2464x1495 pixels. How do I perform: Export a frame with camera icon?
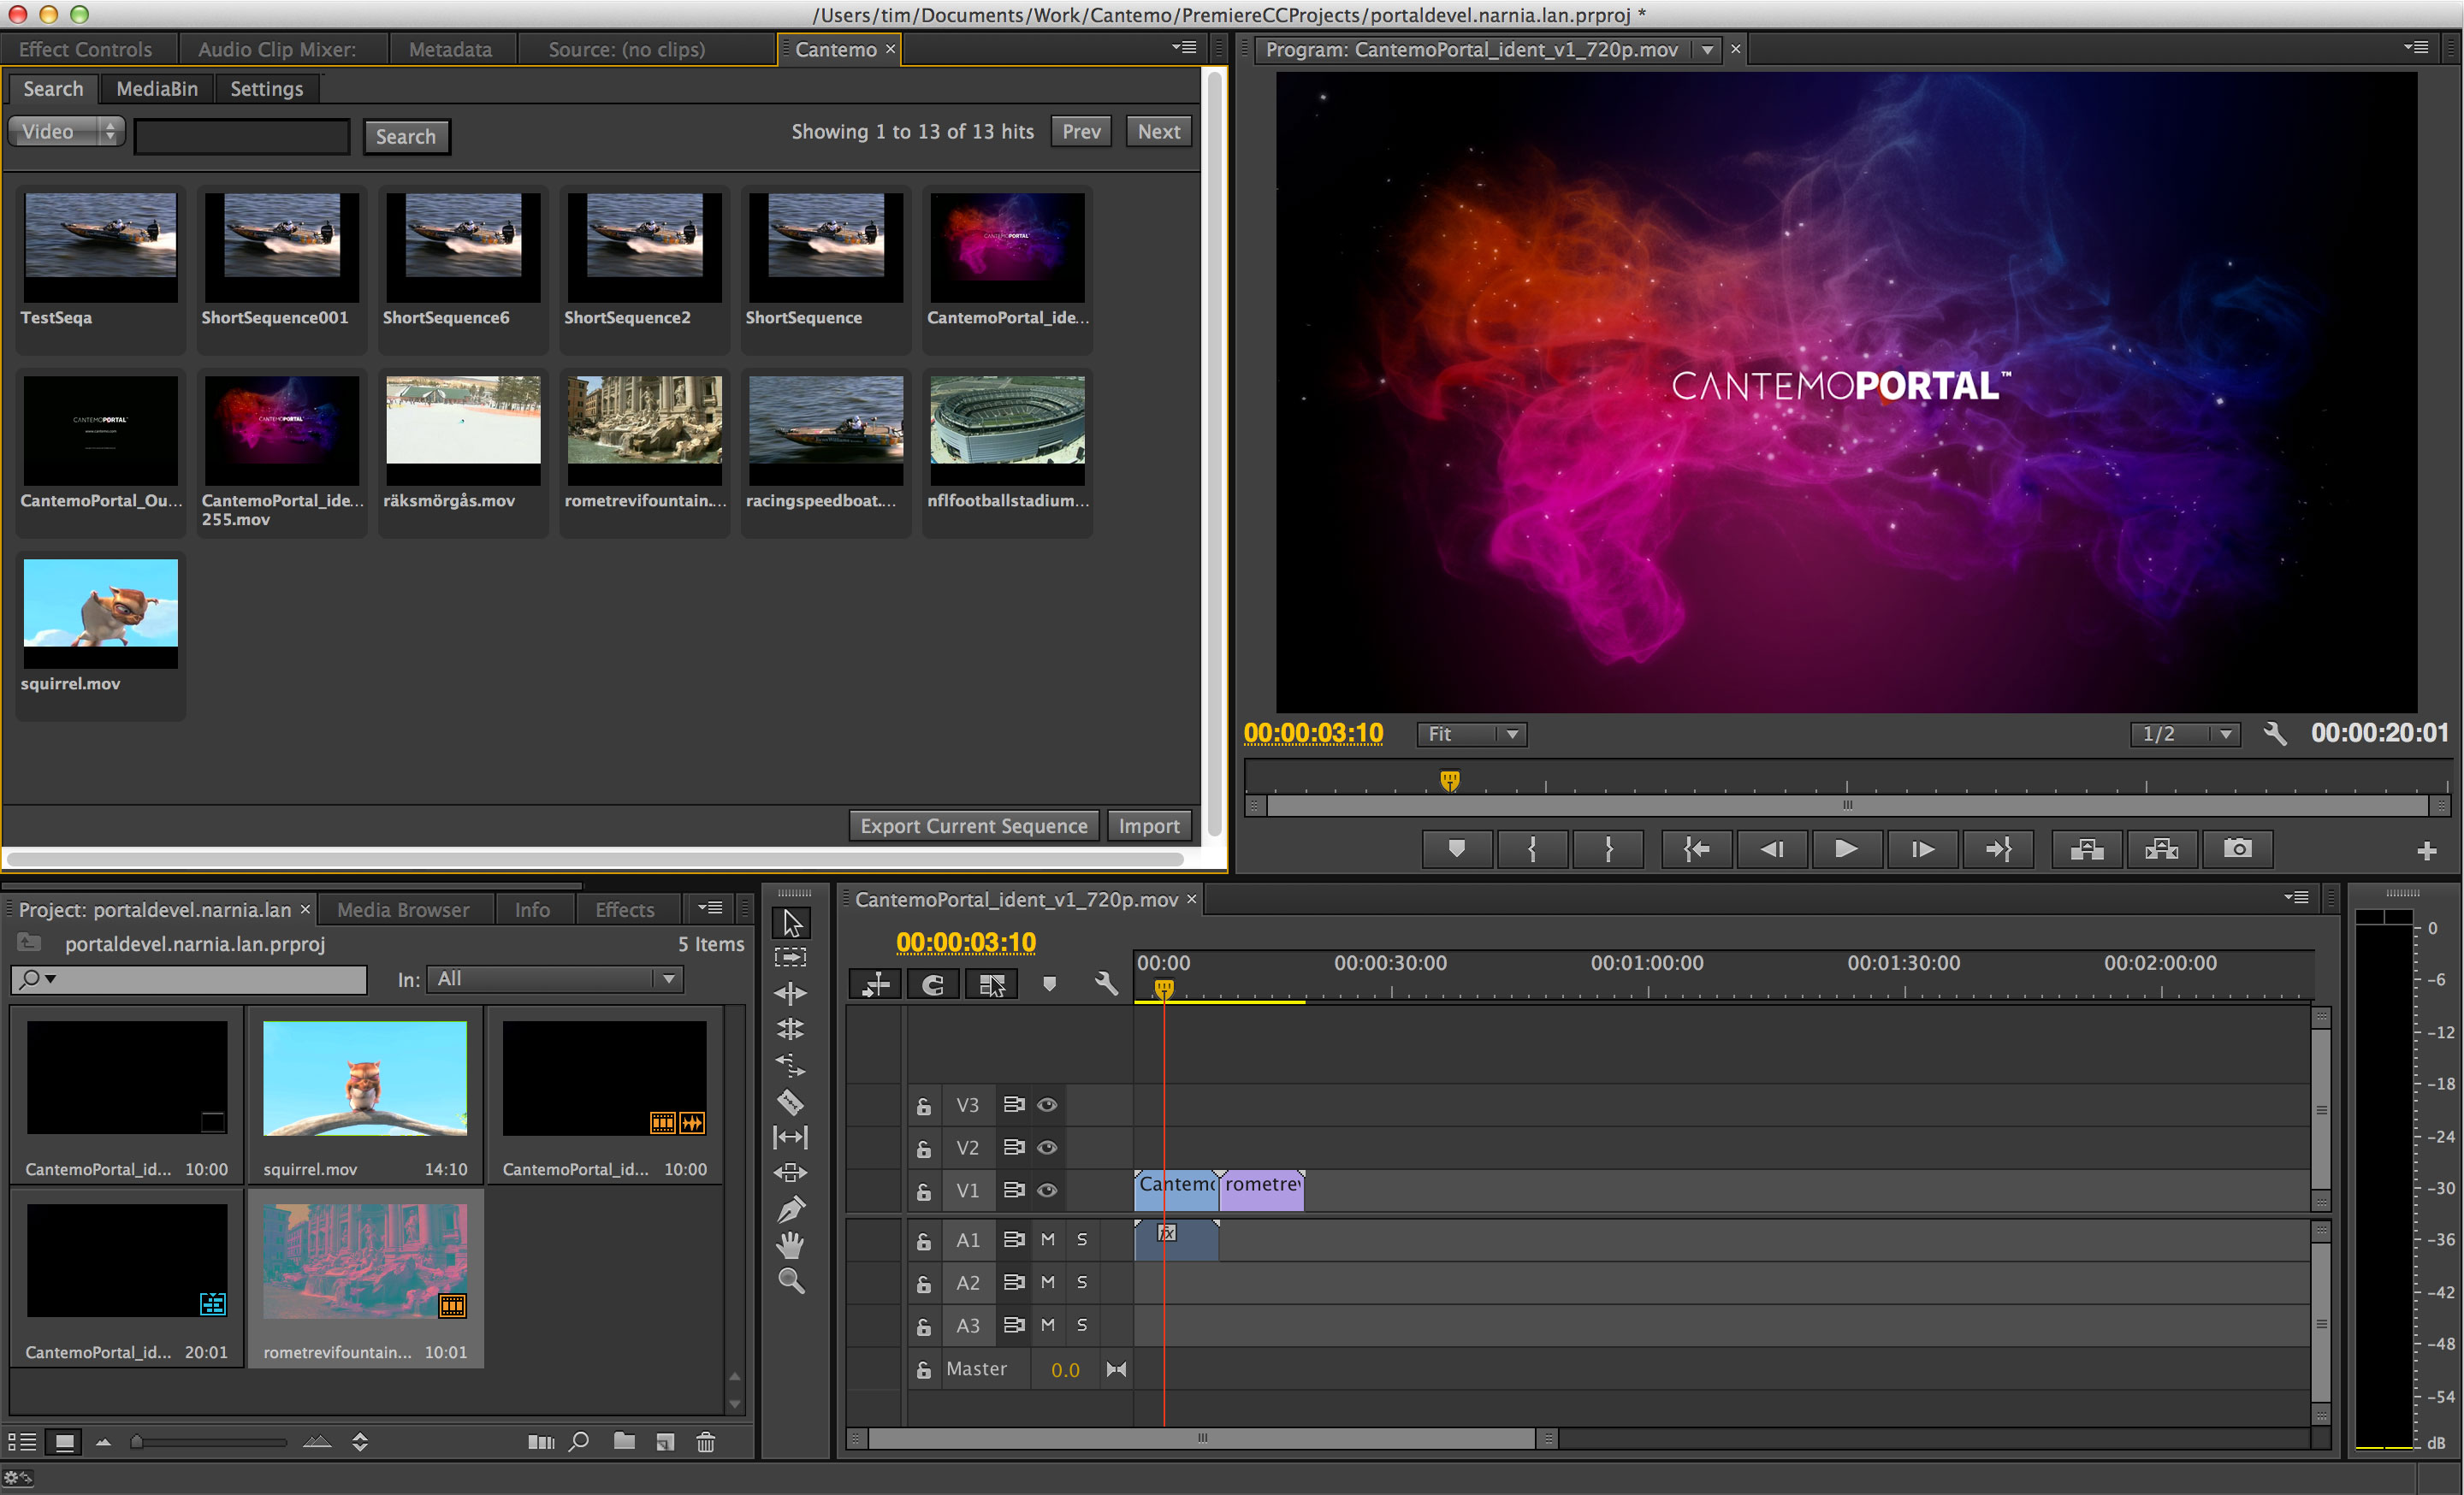pos(2237,849)
